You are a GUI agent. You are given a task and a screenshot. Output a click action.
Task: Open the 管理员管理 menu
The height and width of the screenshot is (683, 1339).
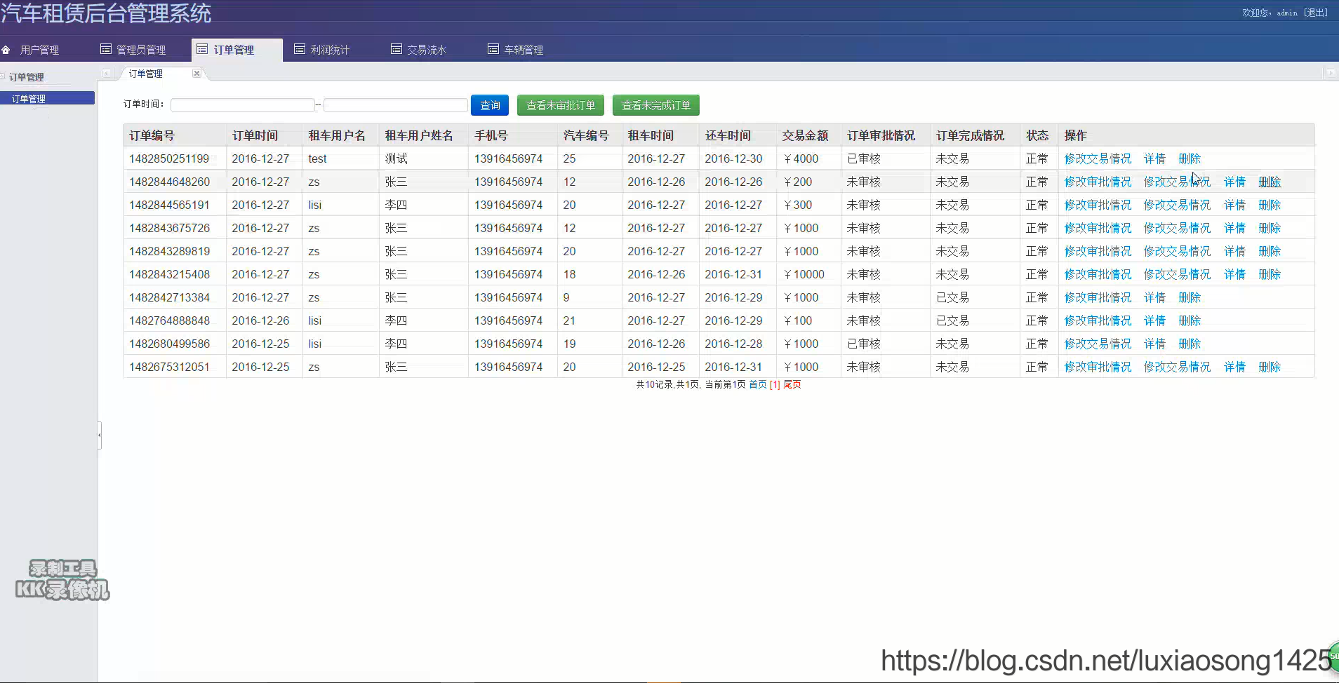pyautogui.click(x=141, y=50)
